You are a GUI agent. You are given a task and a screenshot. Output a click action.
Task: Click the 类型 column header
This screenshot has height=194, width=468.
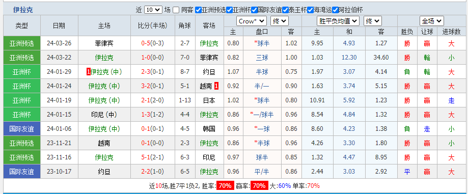tap(22, 25)
